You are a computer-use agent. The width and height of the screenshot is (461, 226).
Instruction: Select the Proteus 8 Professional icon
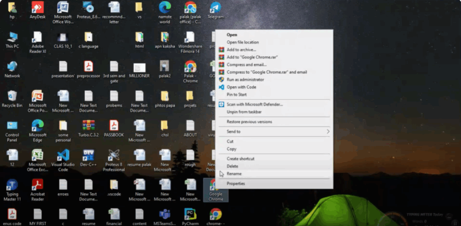(114, 160)
